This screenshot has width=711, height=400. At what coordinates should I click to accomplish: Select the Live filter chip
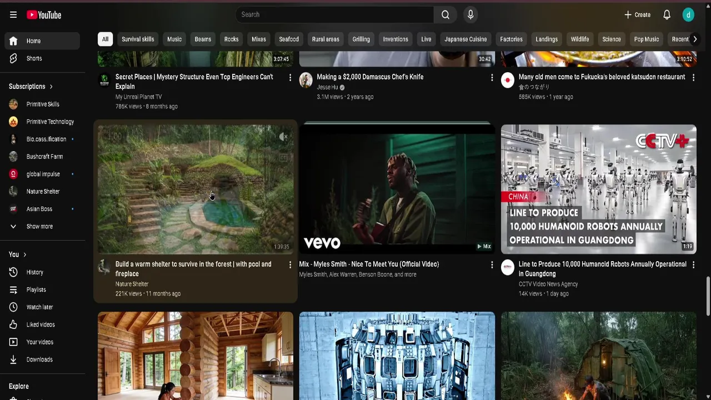426,39
